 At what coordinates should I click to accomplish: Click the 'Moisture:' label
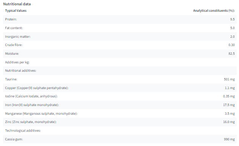pos(12,54)
